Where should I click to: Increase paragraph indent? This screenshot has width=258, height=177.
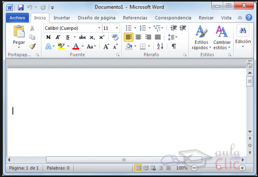[x=183, y=28]
